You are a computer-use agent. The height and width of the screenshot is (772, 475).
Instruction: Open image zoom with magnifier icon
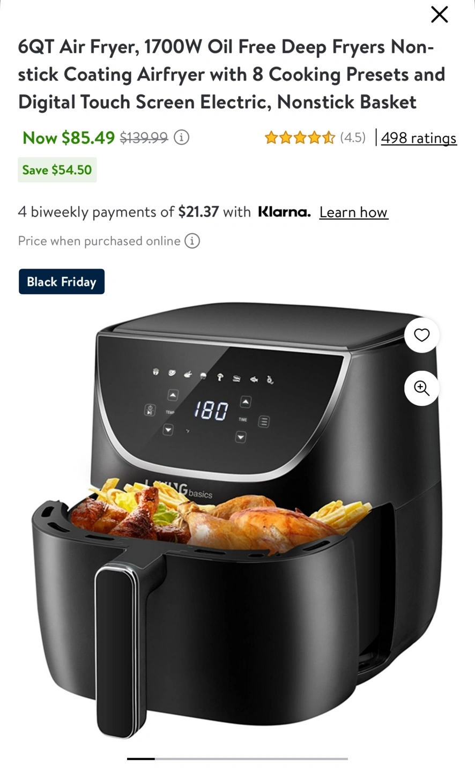coord(422,388)
